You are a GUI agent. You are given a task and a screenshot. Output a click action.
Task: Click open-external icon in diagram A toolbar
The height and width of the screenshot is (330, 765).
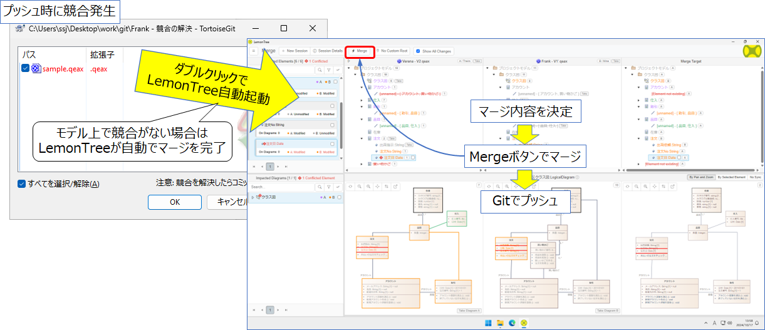[x=397, y=186]
